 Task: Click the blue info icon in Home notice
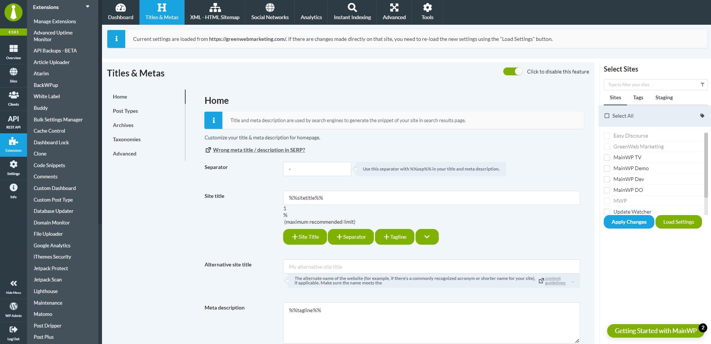pyautogui.click(x=214, y=120)
